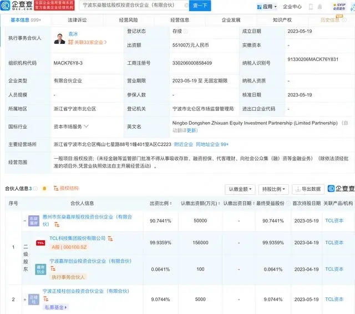
Task: Switch to the 法律诉讼 tab
Action: (77, 20)
